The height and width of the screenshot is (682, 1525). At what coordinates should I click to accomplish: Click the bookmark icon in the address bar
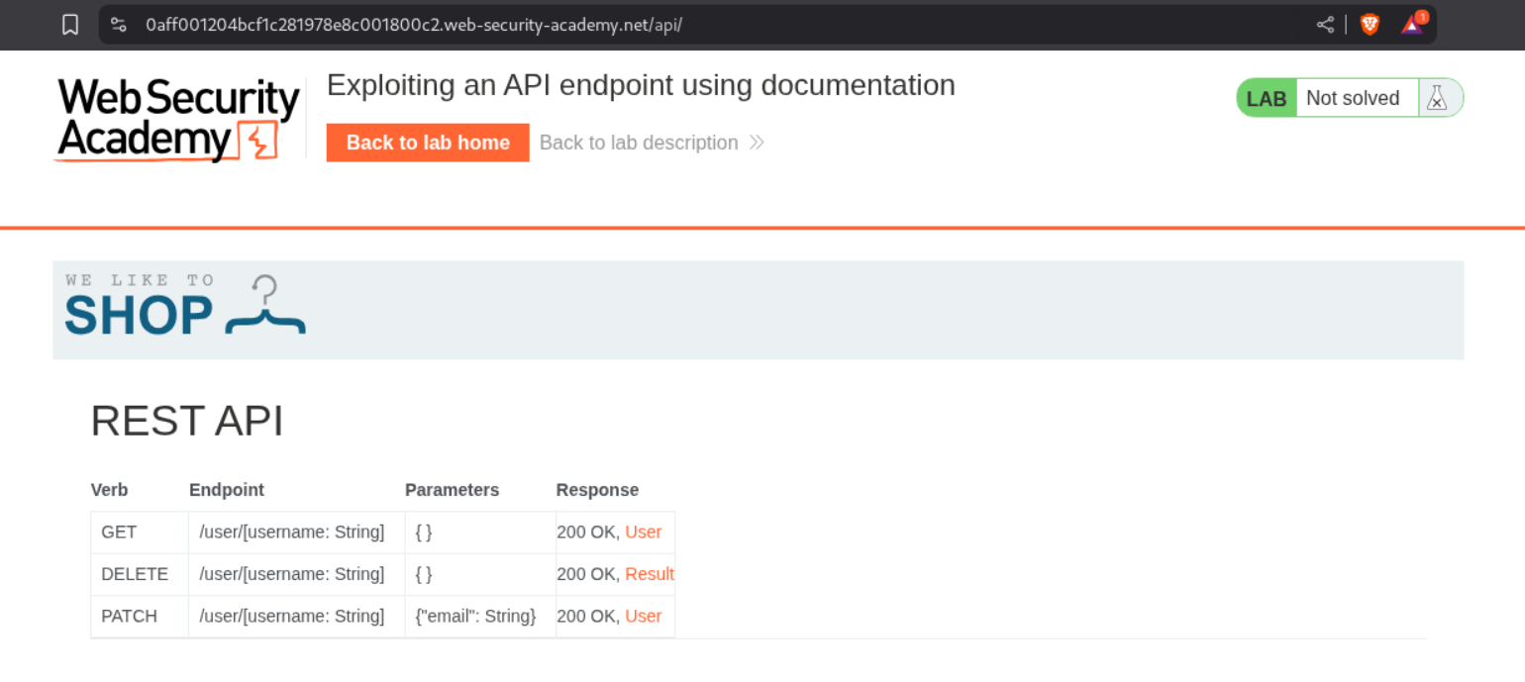(x=70, y=25)
